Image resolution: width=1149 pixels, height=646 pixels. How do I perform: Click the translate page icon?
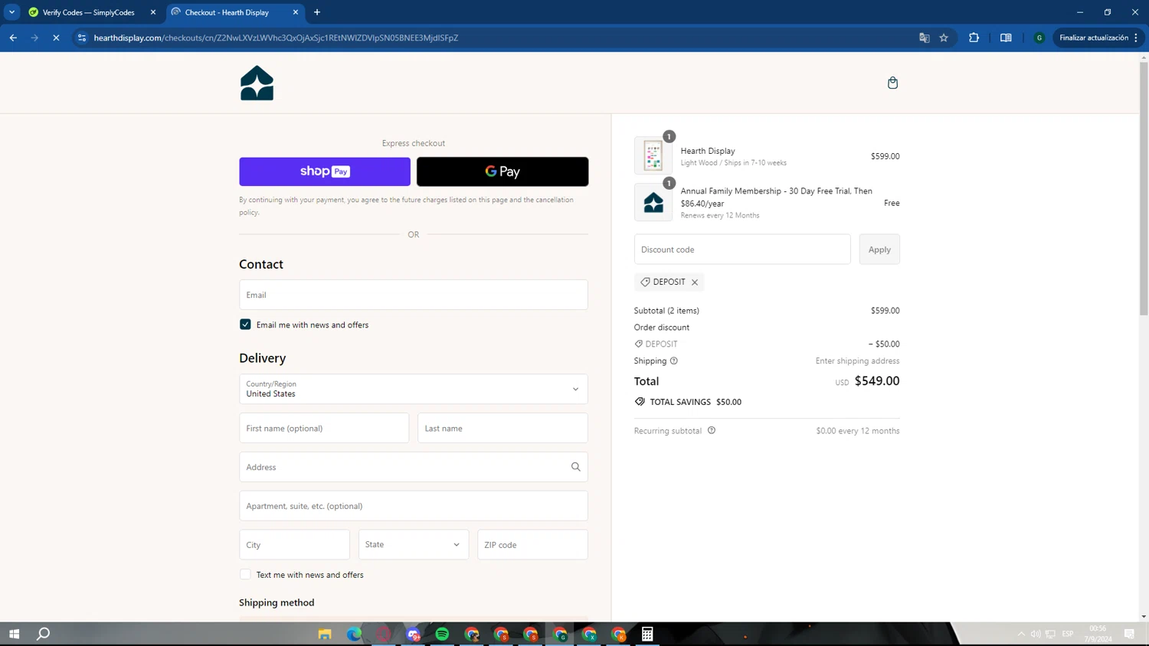925,38
